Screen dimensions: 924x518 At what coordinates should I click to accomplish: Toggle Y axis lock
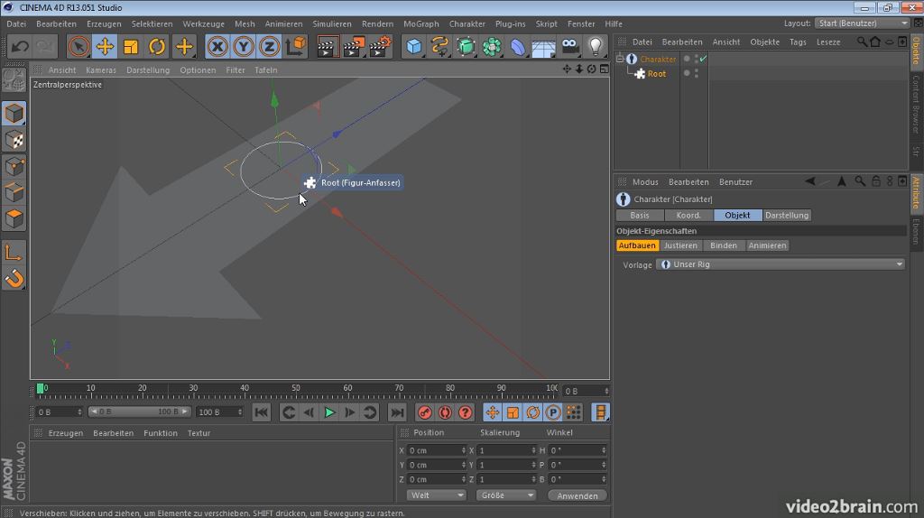pos(244,47)
